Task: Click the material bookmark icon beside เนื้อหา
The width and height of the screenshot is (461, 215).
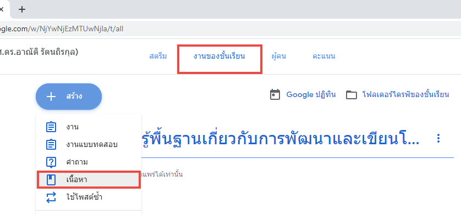Action: point(51,180)
